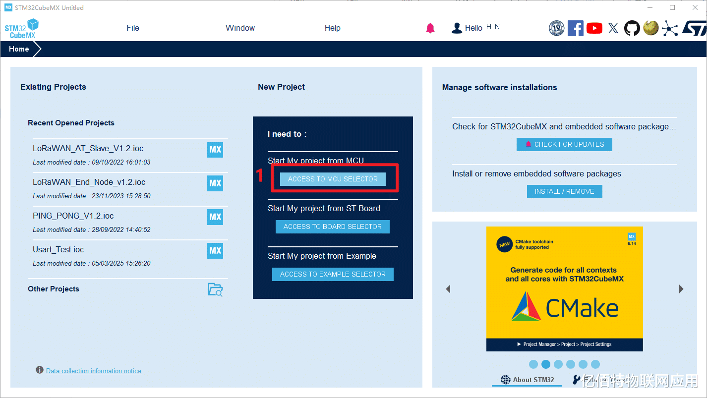Browse Other Projects folder icon
The width and height of the screenshot is (707, 398).
[x=215, y=289]
